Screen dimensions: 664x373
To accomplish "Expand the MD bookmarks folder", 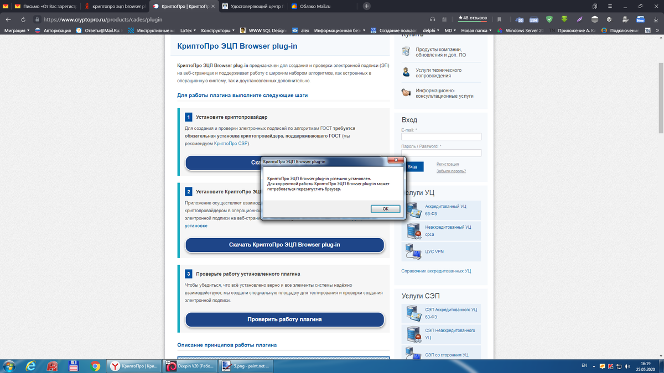I will pos(450,30).
